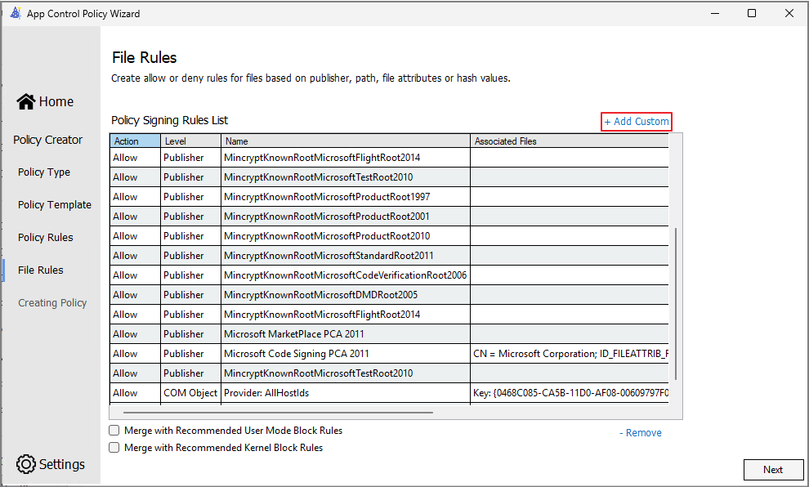Open Home from the sidebar label
This screenshot has height=487, width=809.
coord(56,101)
